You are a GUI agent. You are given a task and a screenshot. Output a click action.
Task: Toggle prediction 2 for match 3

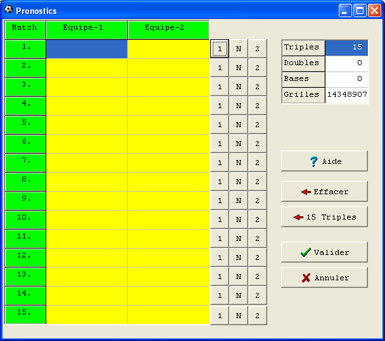(x=257, y=87)
